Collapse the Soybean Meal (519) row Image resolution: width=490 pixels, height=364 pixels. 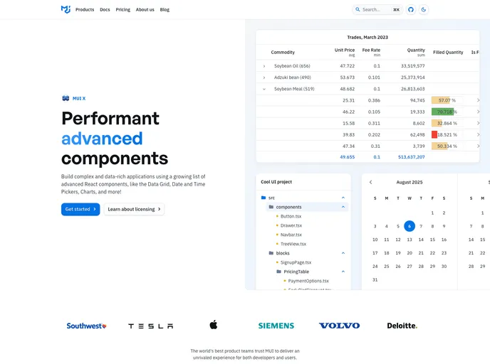pos(264,89)
